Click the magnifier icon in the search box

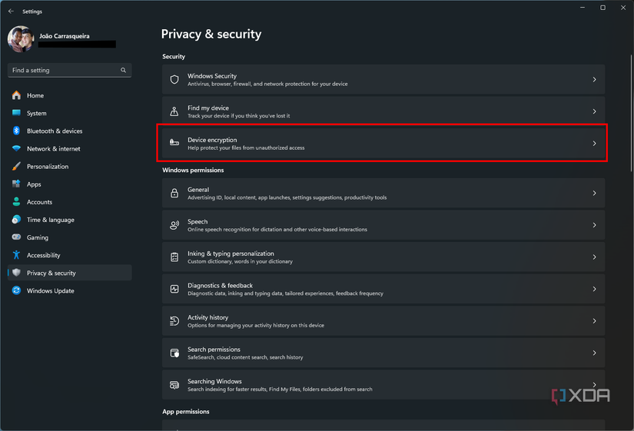click(x=123, y=70)
